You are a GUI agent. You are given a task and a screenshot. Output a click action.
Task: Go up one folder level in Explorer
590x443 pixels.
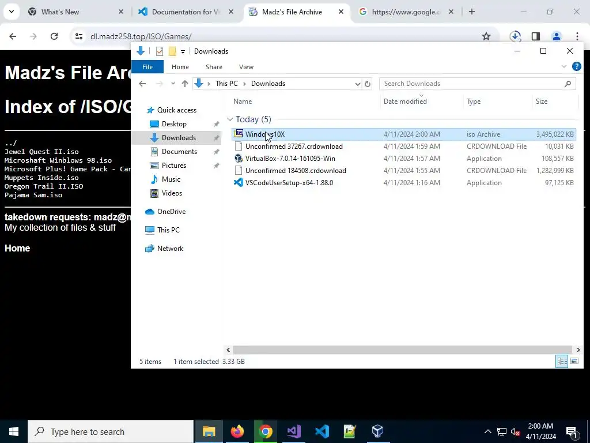pyautogui.click(x=185, y=84)
